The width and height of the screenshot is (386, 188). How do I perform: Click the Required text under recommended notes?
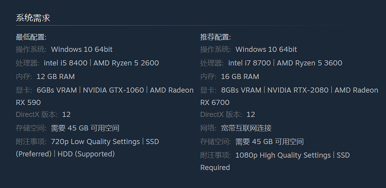click(215, 168)
